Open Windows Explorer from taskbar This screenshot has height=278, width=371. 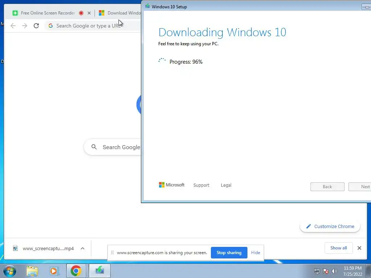click(32, 271)
